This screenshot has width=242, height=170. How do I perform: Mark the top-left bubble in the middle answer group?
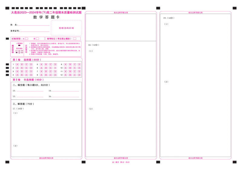click(41, 65)
